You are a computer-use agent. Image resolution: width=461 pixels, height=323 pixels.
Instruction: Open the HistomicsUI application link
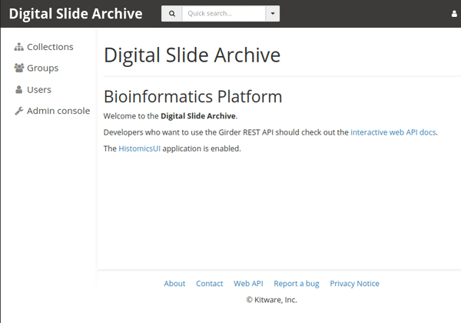(x=139, y=148)
